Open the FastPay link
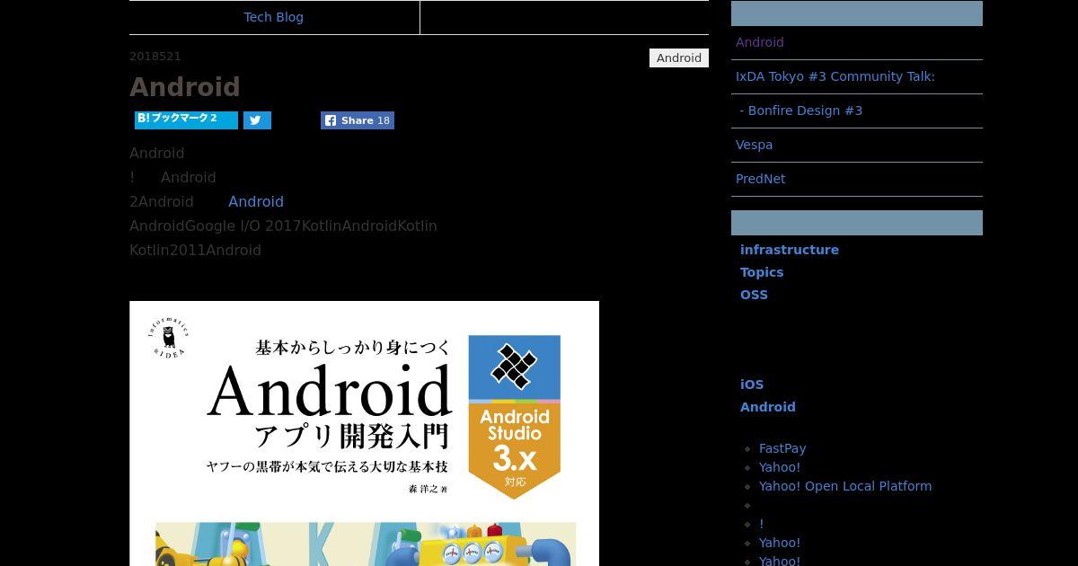Screen dimensions: 1078x566 (x=782, y=448)
